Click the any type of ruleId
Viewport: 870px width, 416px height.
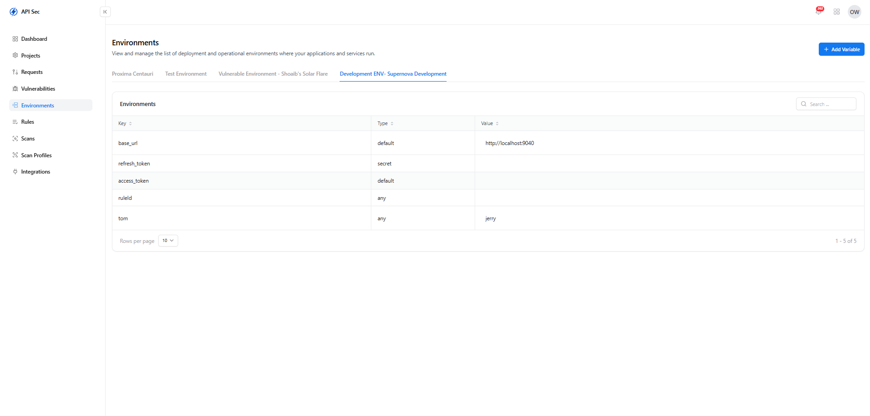382,198
